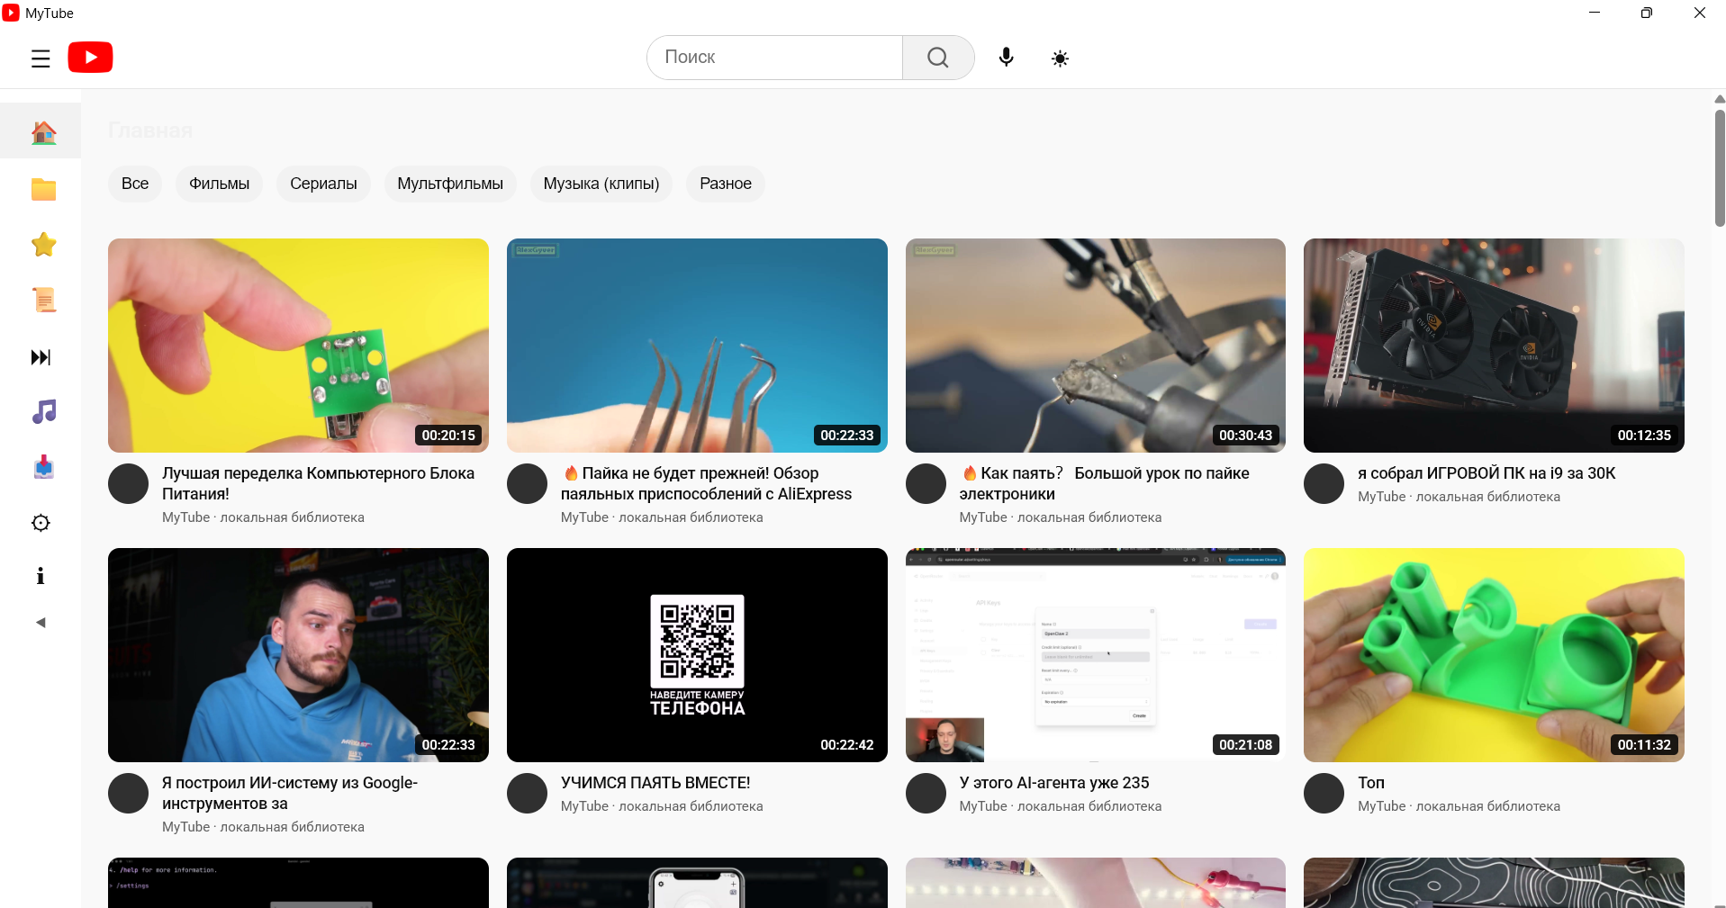This screenshot has height=908, width=1726.
Task: Open the hamburger menu
Action: pyautogui.click(x=41, y=58)
